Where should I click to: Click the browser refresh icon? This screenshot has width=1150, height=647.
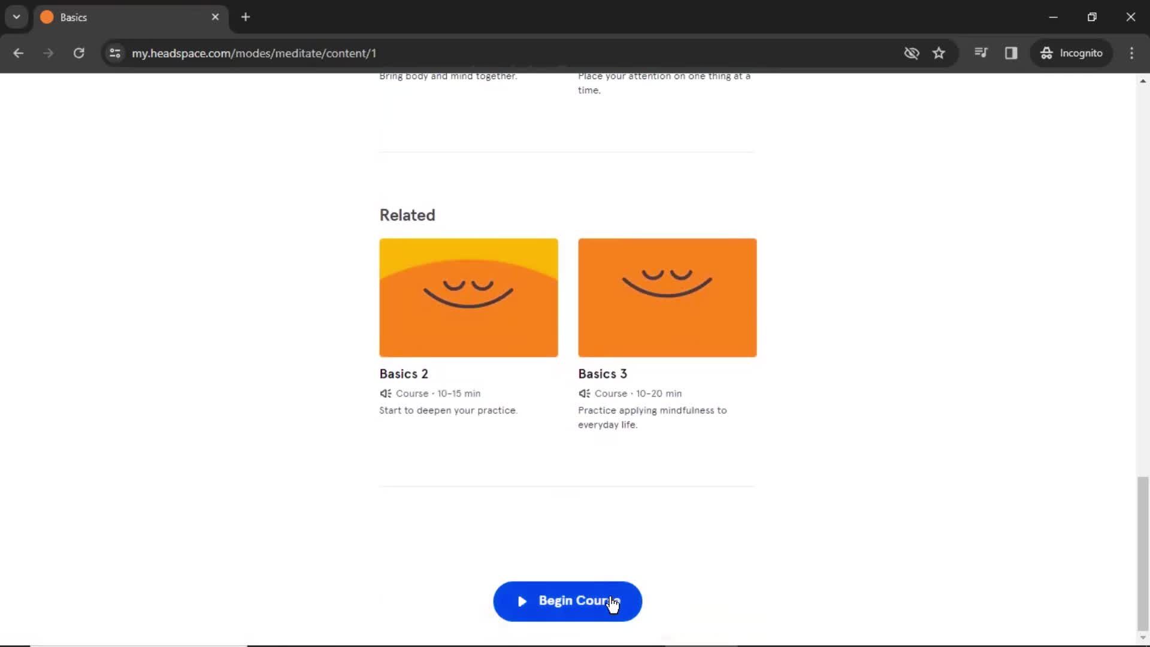[78, 53]
